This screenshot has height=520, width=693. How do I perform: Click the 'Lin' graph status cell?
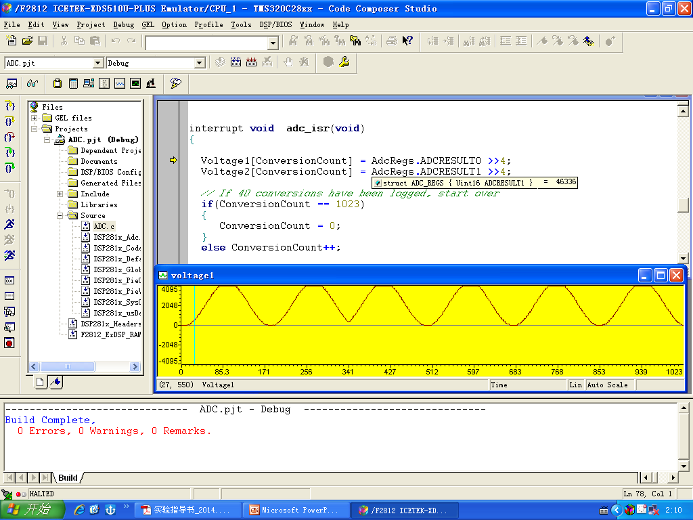point(575,385)
